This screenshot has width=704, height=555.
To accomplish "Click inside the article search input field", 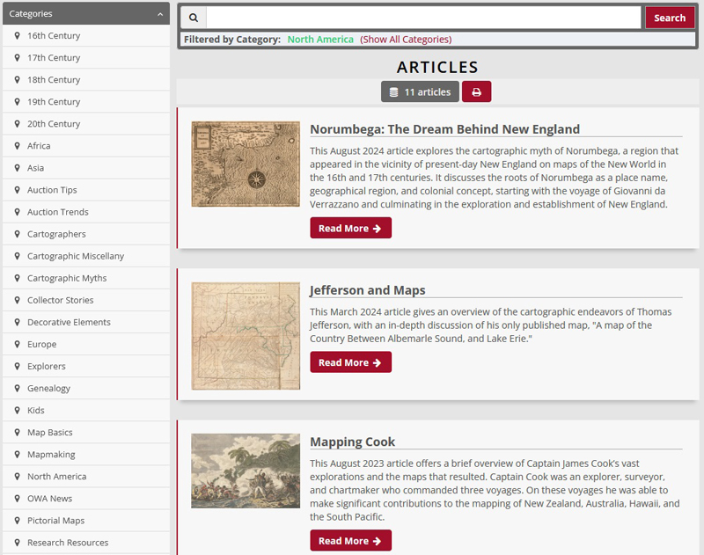I will point(423,18).
